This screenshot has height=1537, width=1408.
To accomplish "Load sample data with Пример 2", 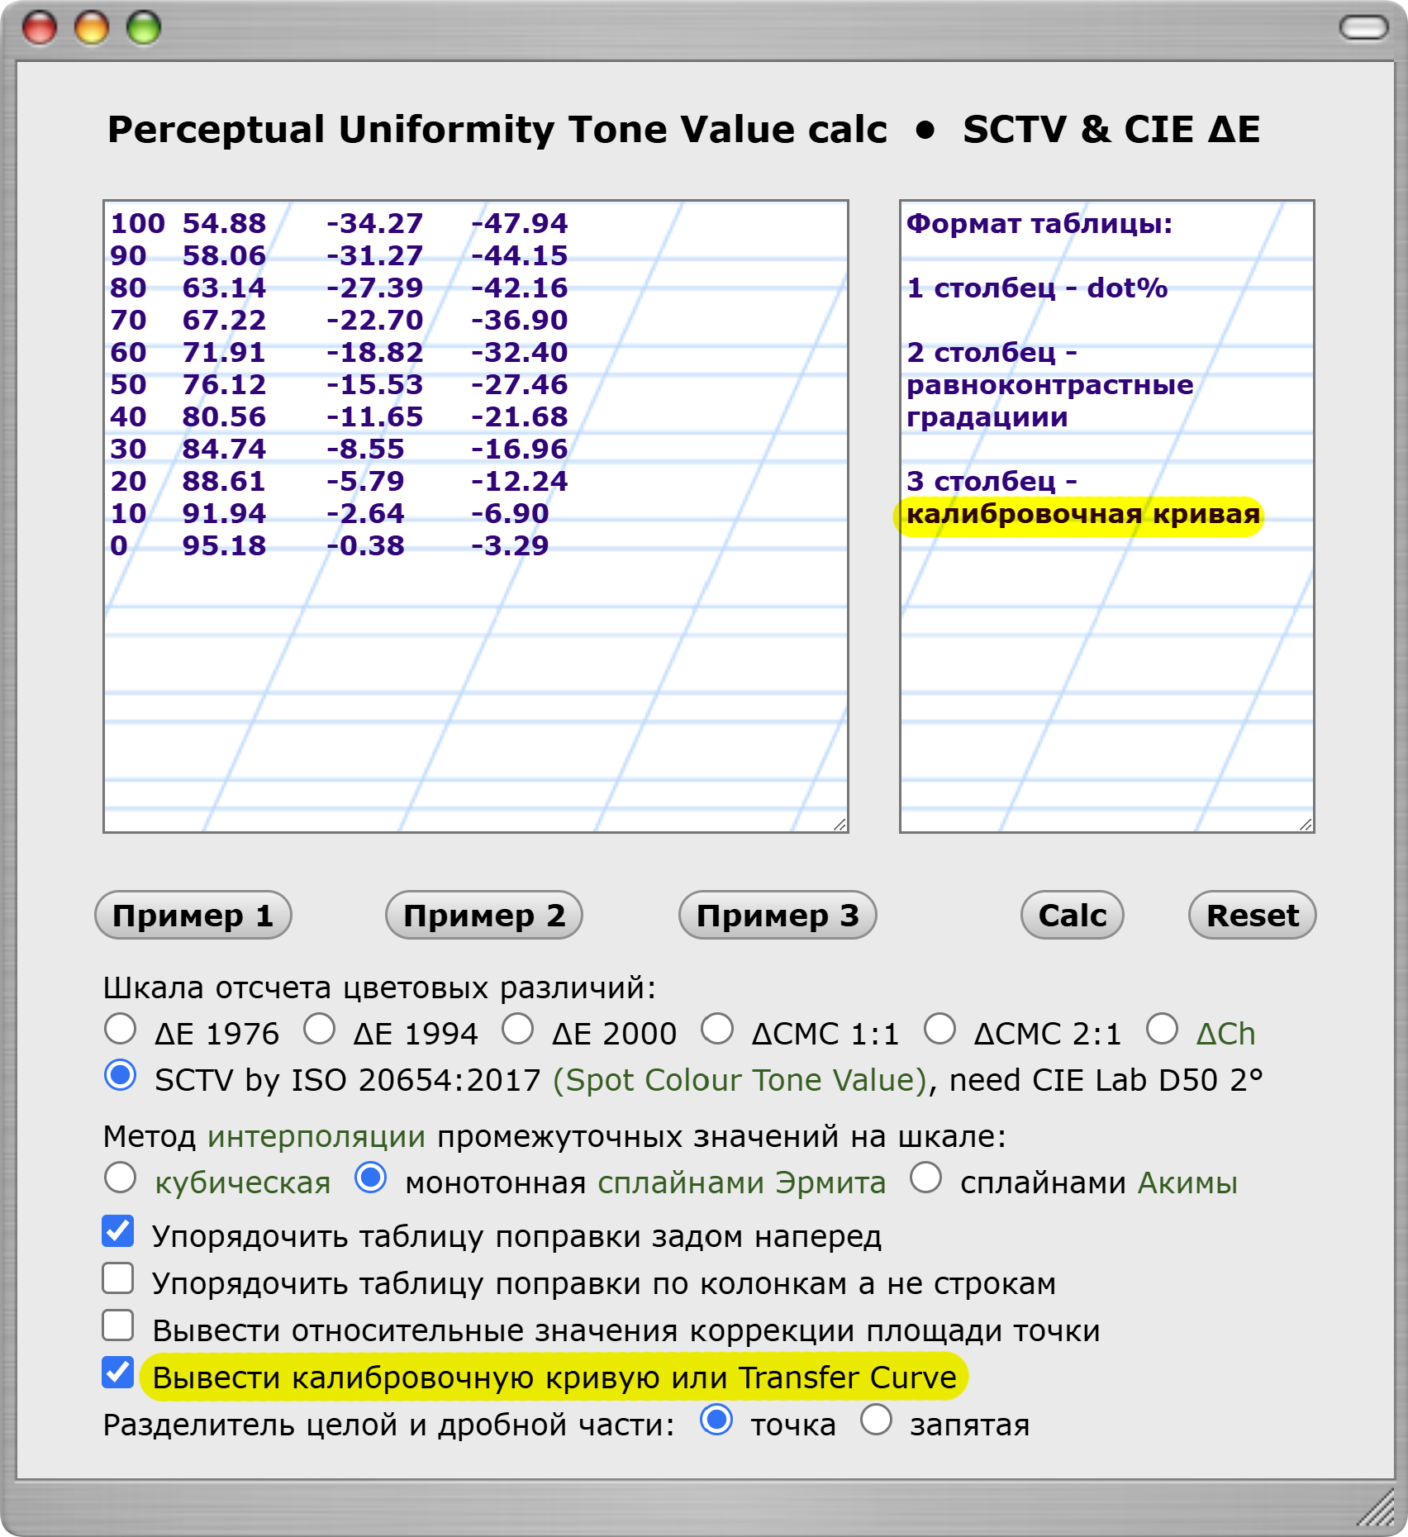I will (x=484, y=915).
